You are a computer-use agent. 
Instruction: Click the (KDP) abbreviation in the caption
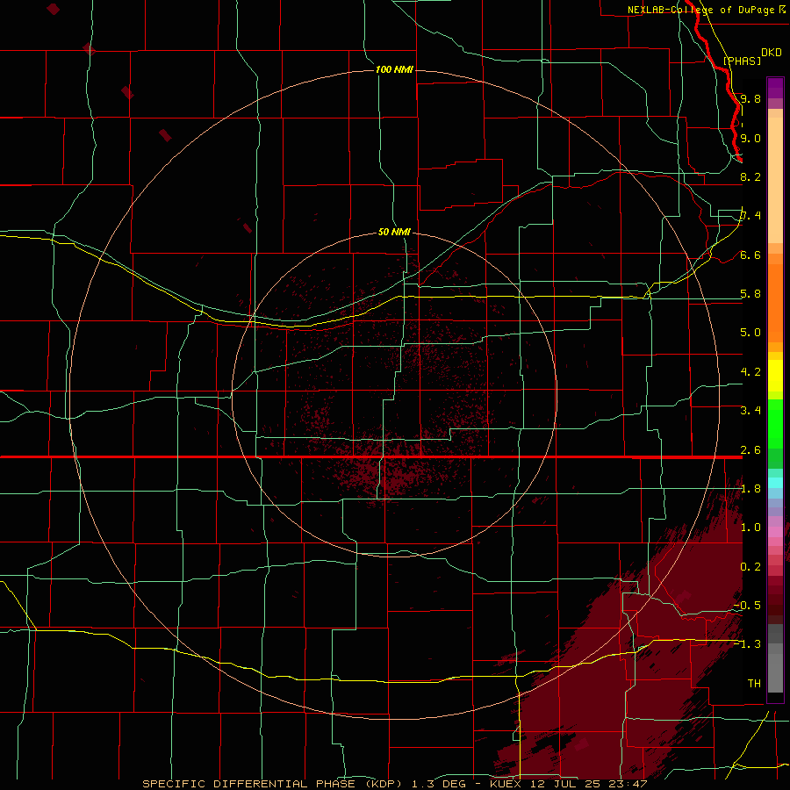(384, 784)
